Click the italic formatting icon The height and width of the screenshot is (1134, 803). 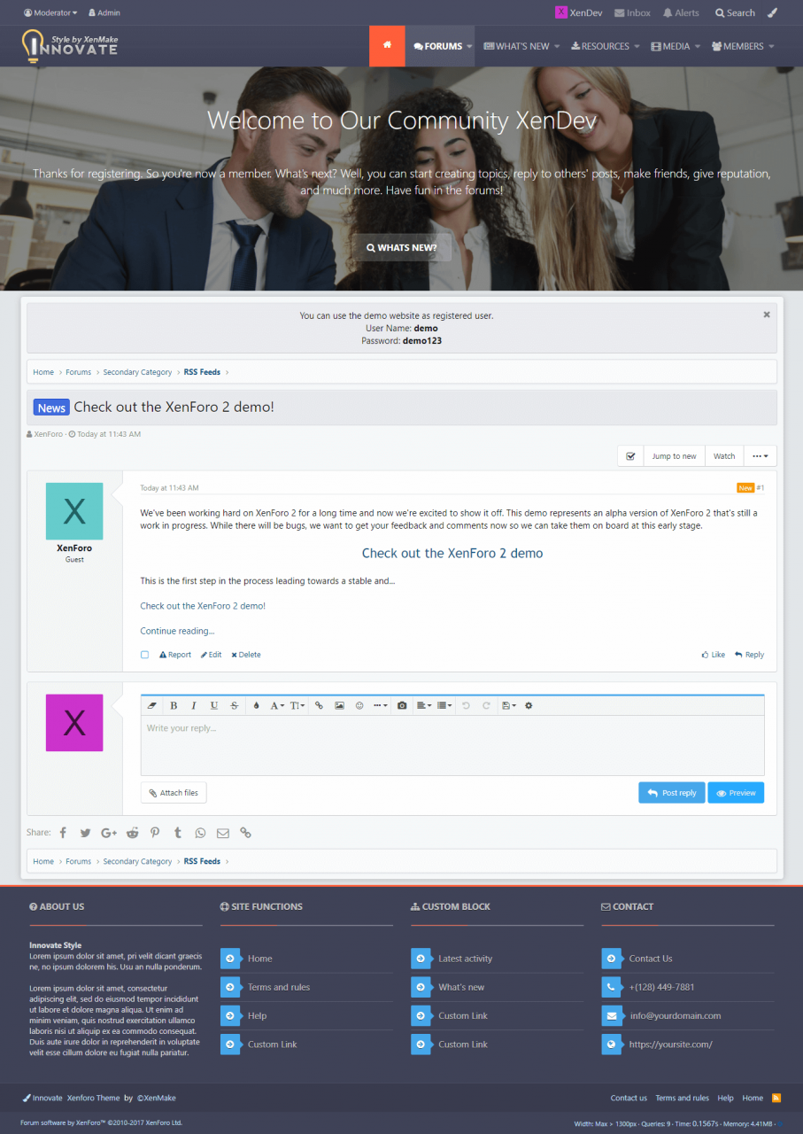click(194, 706)
